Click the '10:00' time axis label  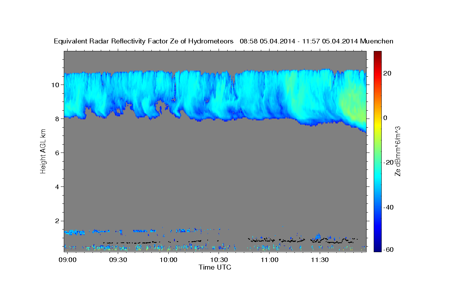168,260
